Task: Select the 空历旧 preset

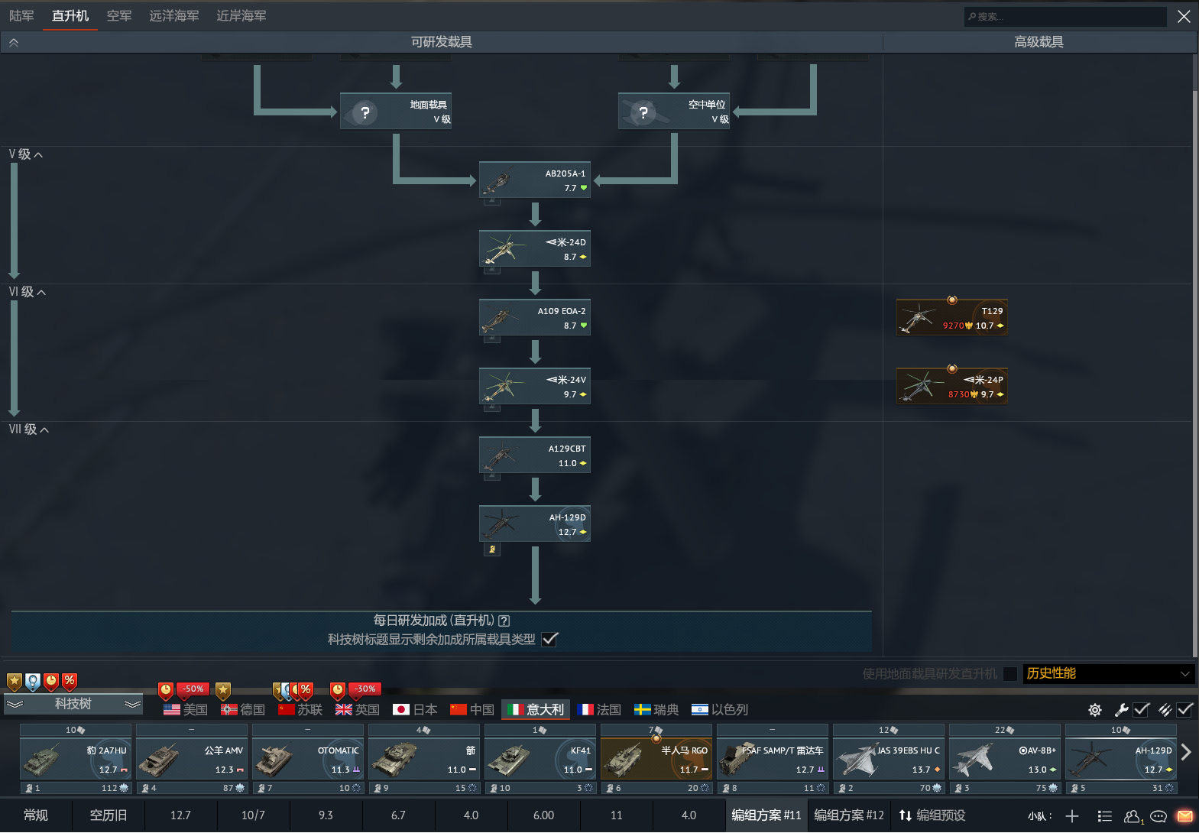Action: (109, 815)
